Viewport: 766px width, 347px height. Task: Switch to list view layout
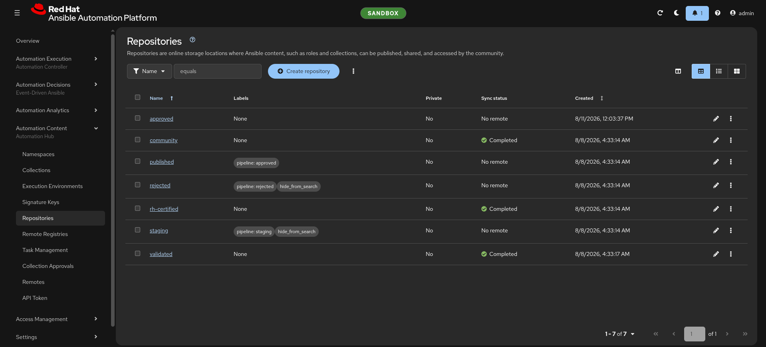point(719,71)
